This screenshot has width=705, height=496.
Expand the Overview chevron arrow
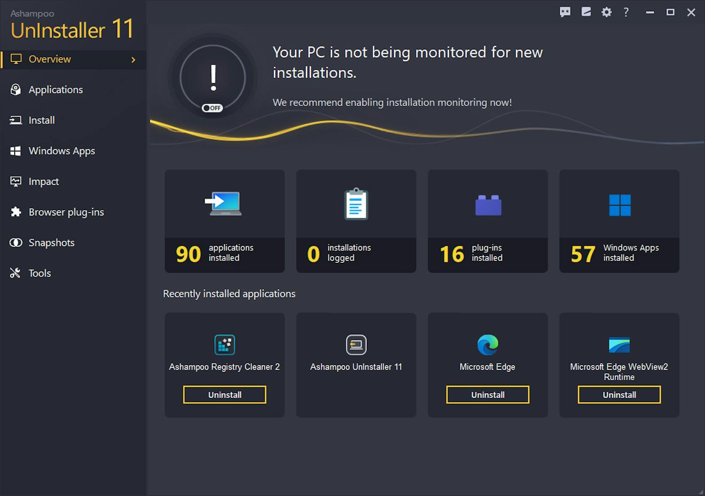[133, 60]
